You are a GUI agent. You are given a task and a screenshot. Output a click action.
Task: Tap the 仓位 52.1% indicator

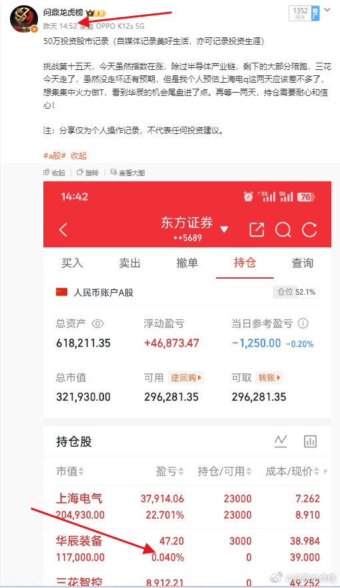[x=296, y=292]
